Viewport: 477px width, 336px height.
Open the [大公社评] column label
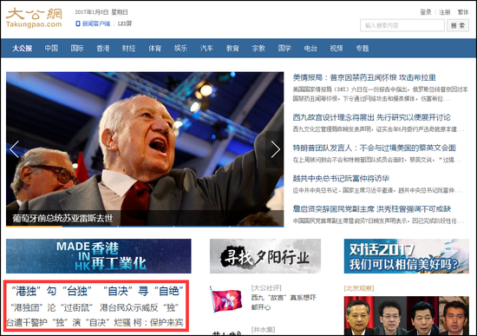pyautogui.click(x=266, y=288)
